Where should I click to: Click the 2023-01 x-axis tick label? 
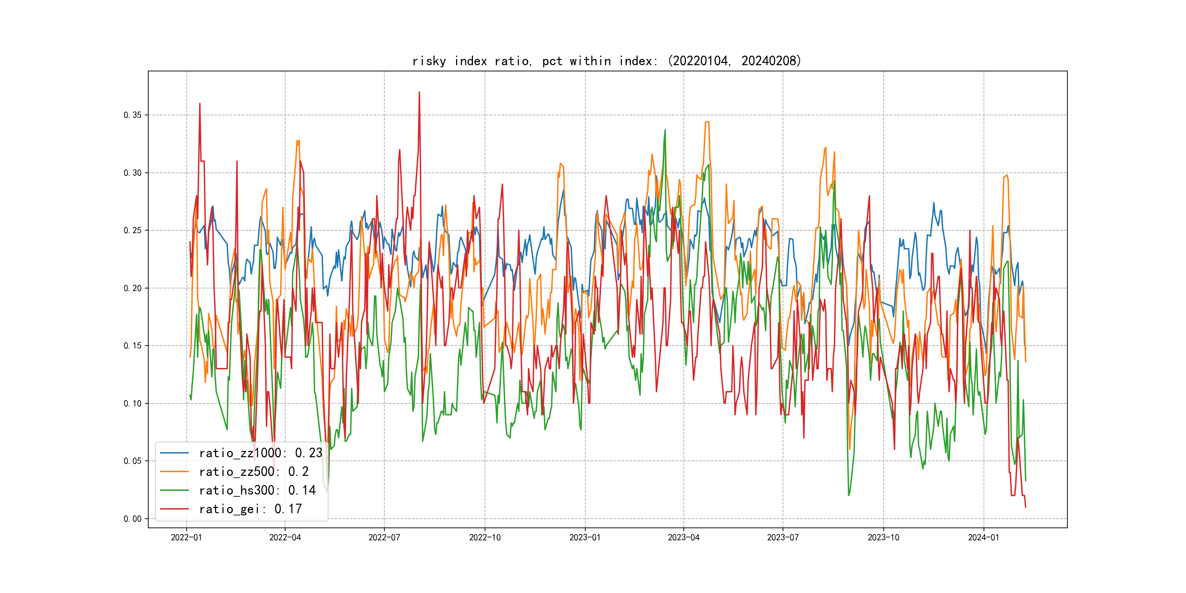pyautogui.click(x=585, y=537)
